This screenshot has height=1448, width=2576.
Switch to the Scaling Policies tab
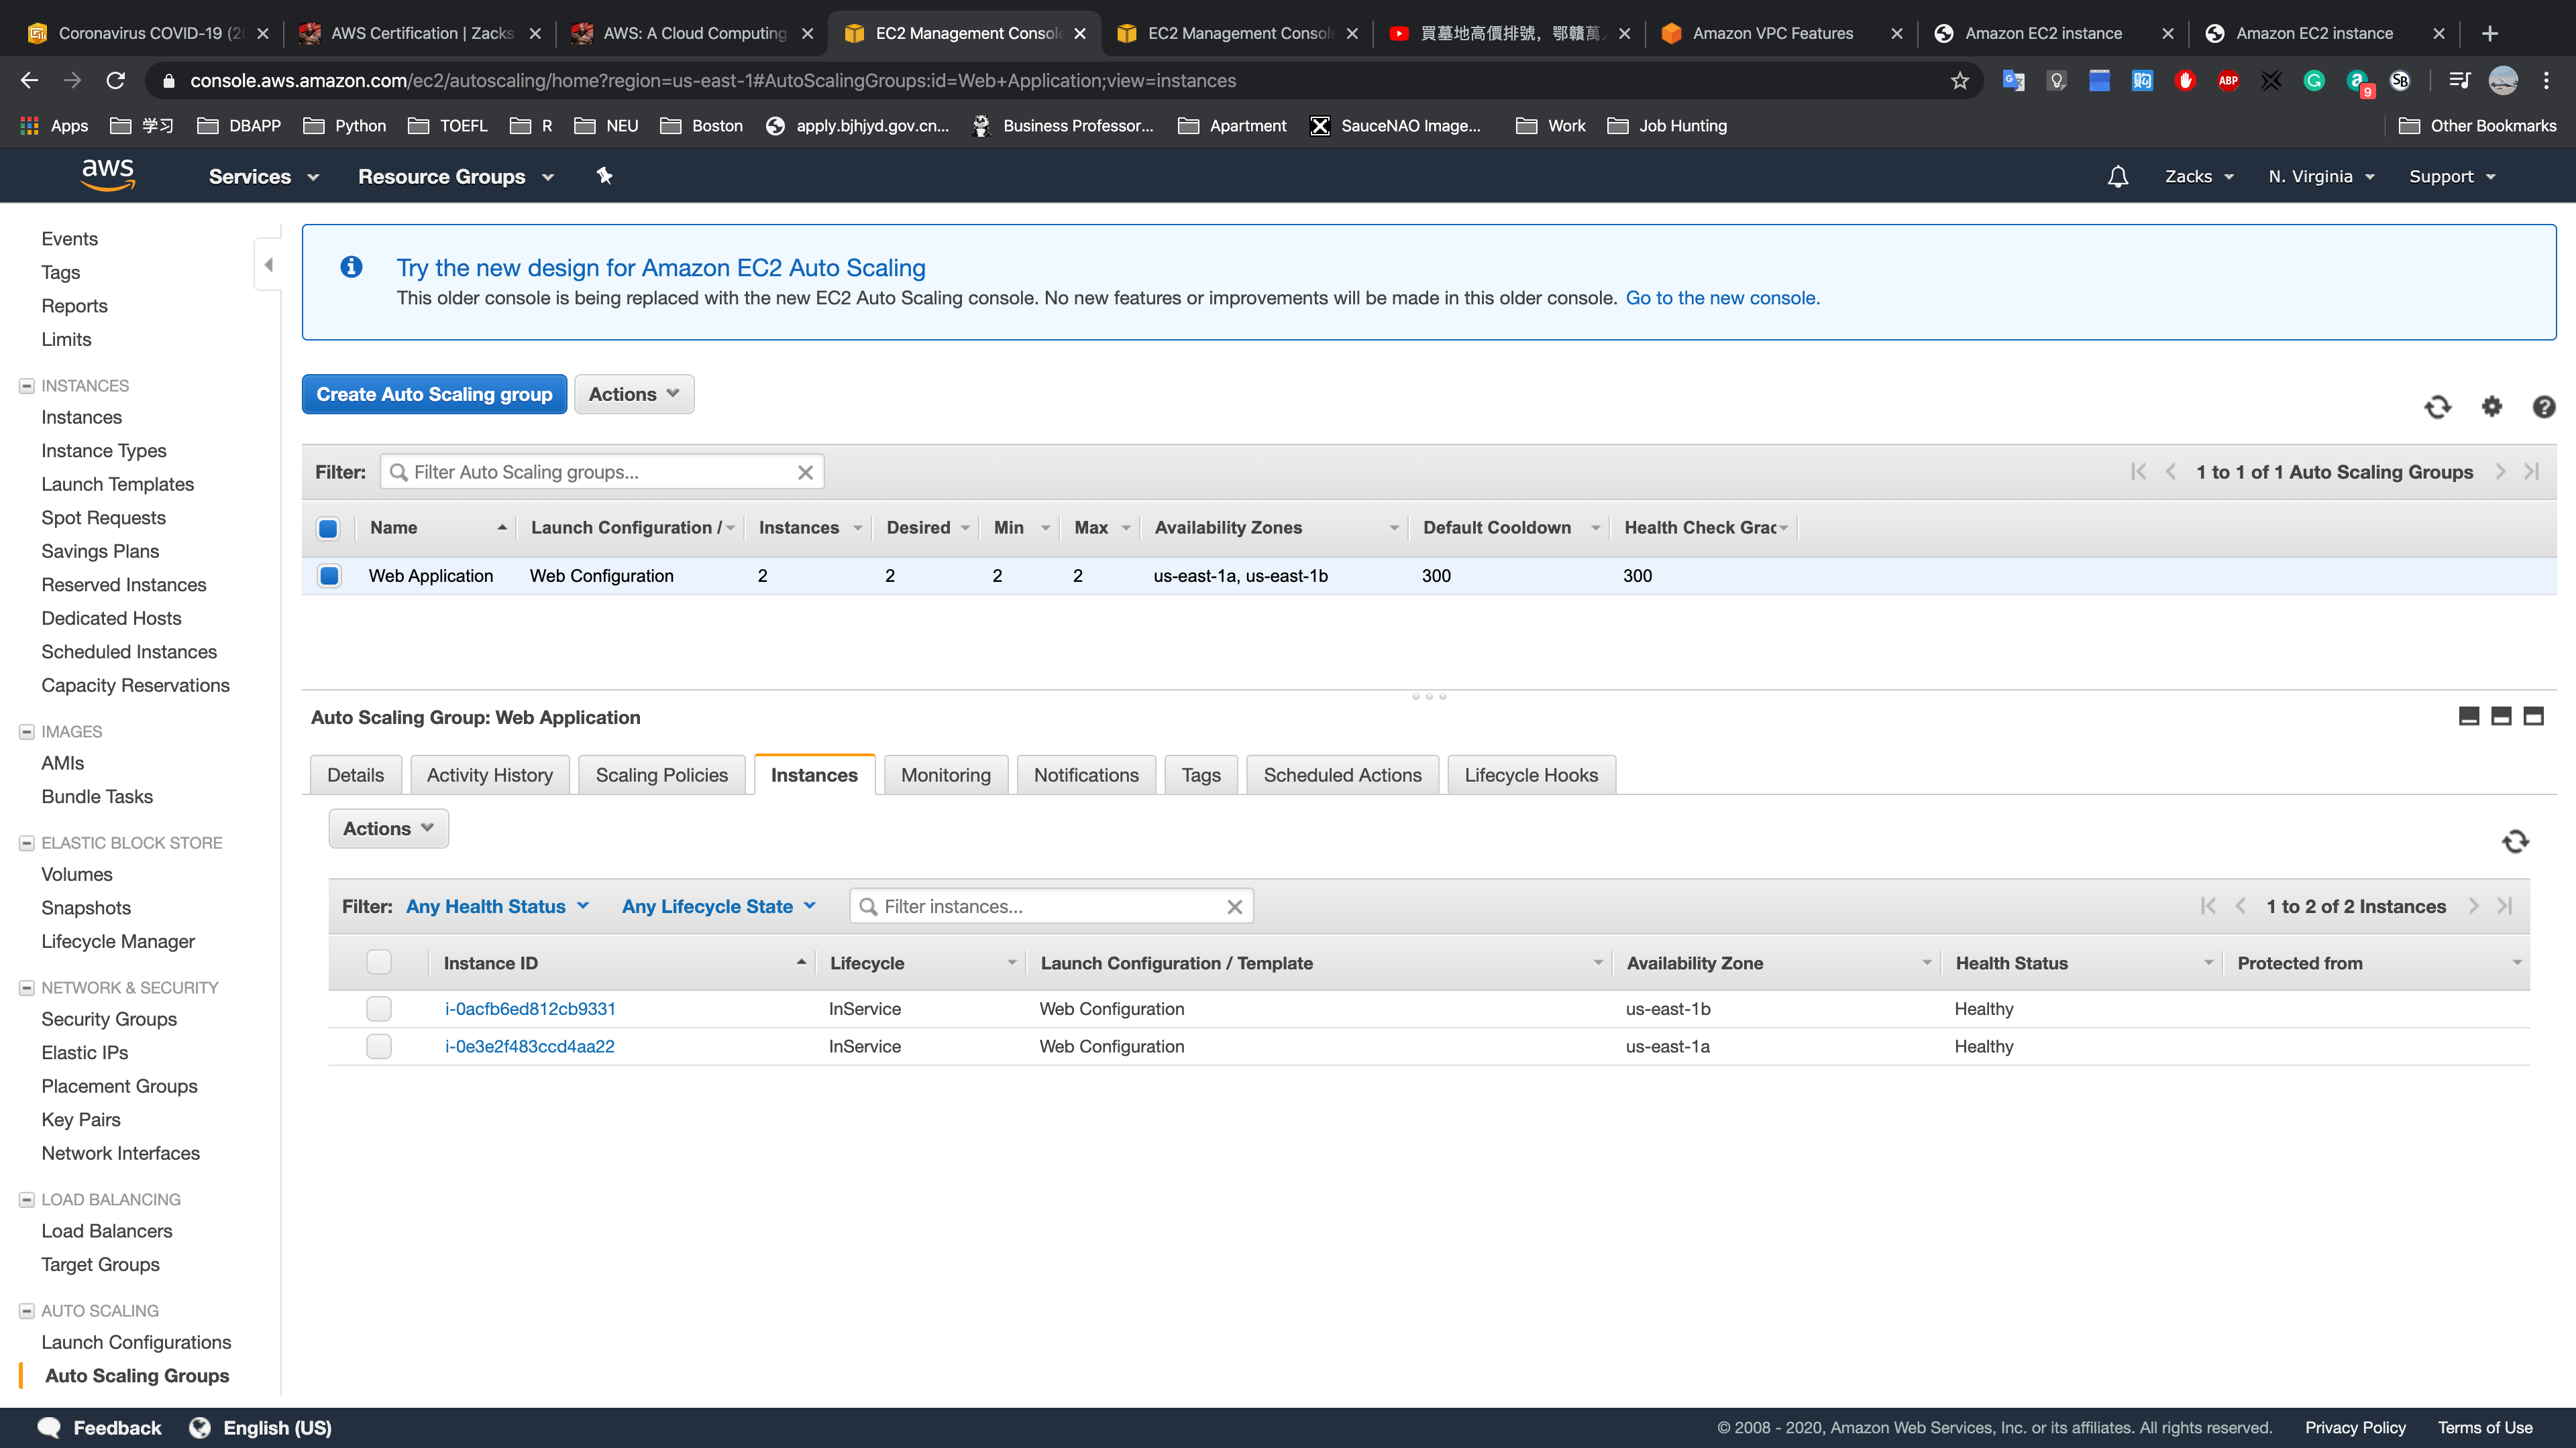click(x=661, y=776)
